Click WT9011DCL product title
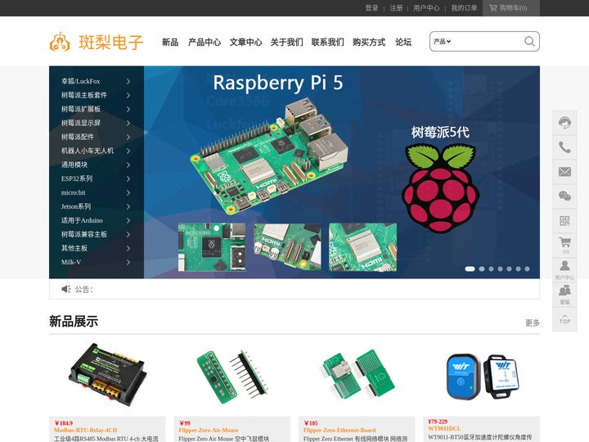The height and width of the screenshot is (442, 589). point(444,428)
